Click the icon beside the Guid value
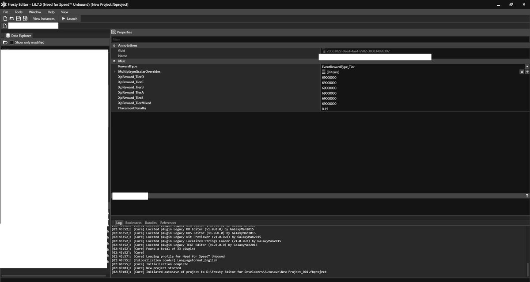This screenshot has width=530, height=282. 324,51
